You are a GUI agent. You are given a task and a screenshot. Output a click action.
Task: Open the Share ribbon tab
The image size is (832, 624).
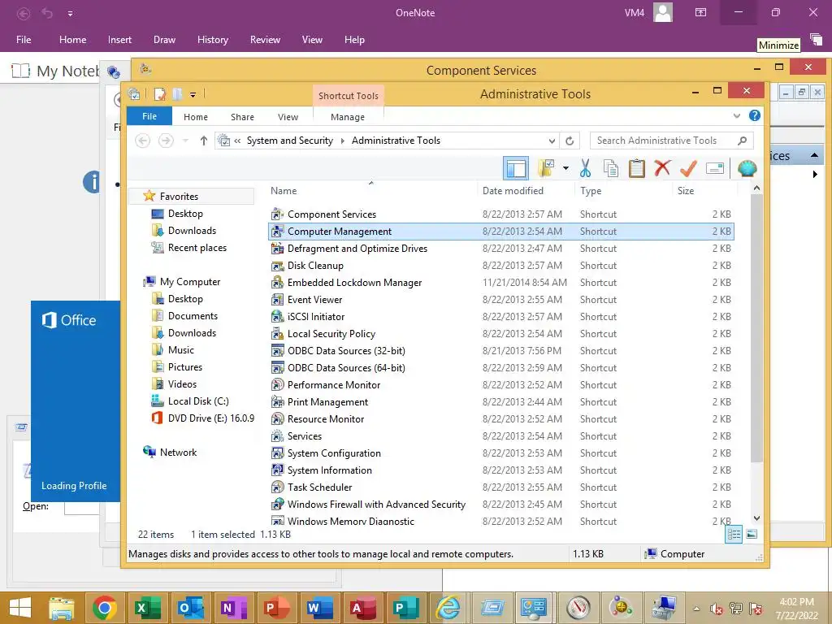pos(242,117)
